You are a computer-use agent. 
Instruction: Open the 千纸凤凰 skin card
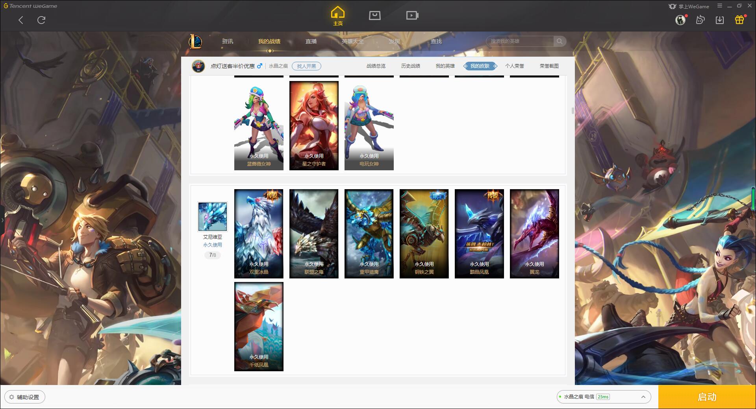[x=259, y=326]
